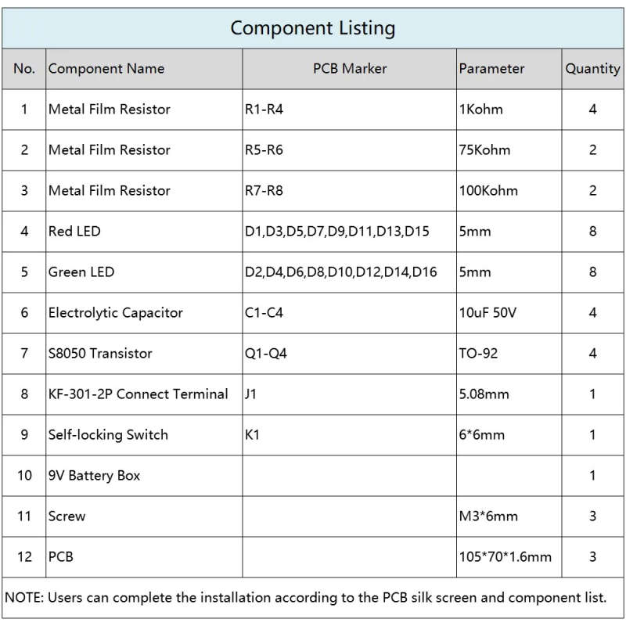This screenshot has width=626, height=626.
Task: Select the Component Name column header
Action: pyautogui.click(x=144, y=69)
